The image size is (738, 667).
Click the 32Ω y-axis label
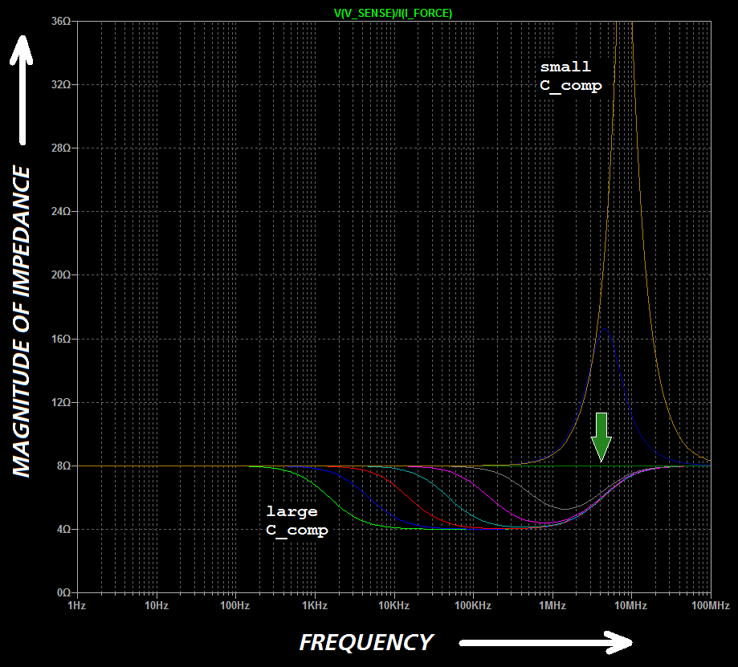tap(61, 84)
